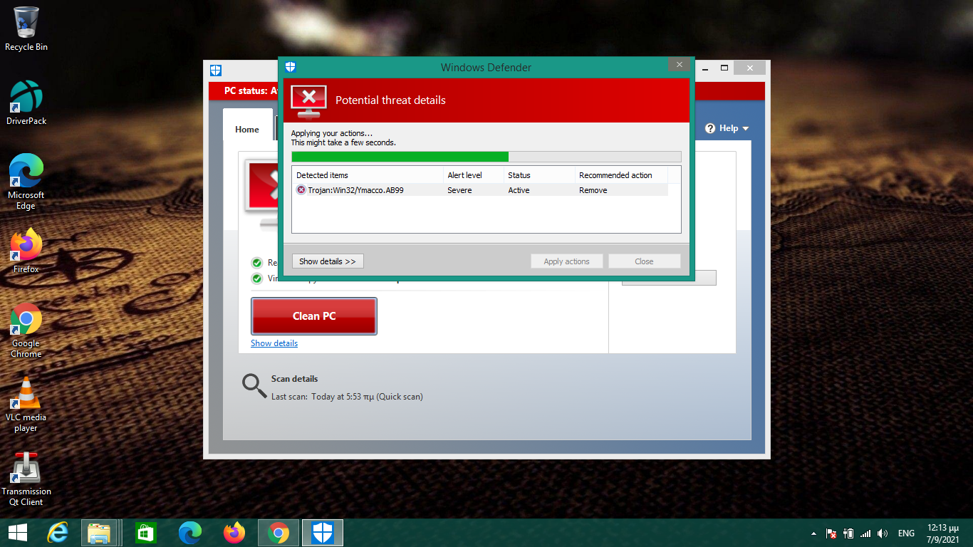The height and width of the screenshot is (547, 973).
Task: Click the top green checkmark status icon
Action: (x=257, y=263)
